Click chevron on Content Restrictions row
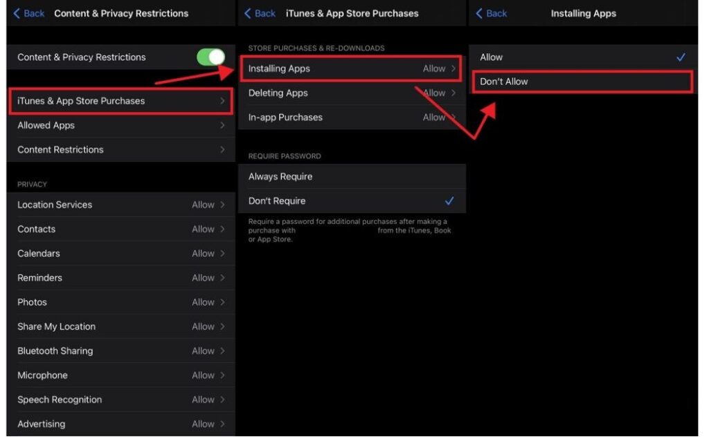This screenshot has width=709, height=441. tap(222, 150)
